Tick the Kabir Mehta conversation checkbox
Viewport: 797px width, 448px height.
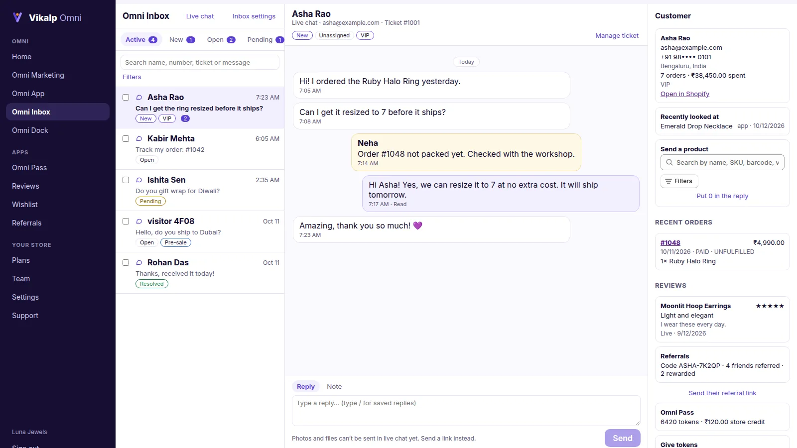pyautogui.click(x=126, y=139)
